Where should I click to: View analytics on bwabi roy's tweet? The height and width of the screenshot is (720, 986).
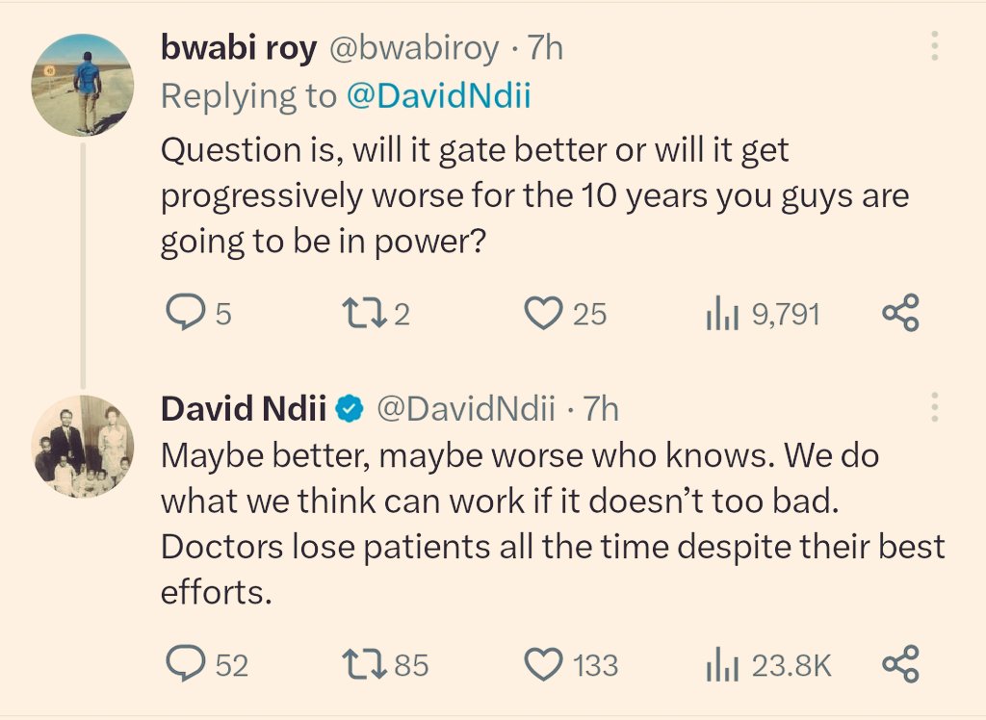722,314
